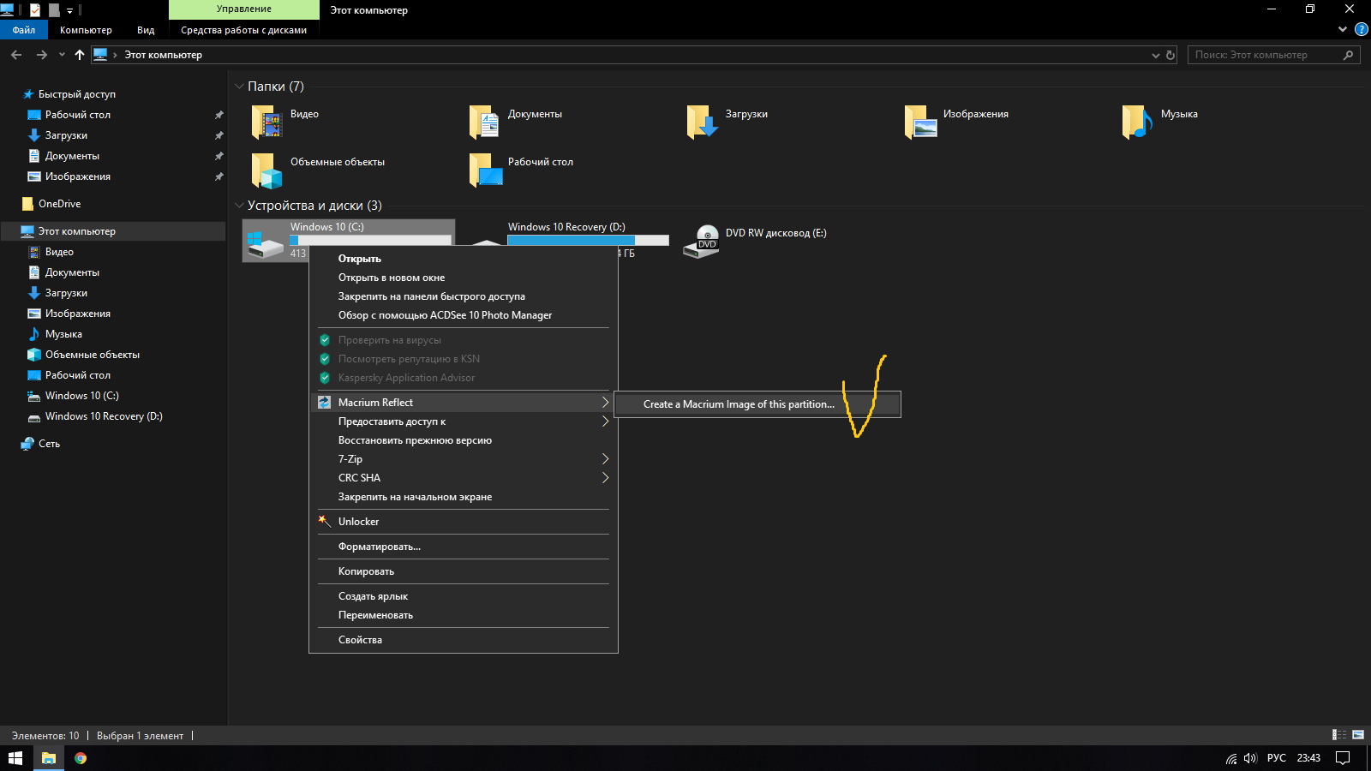Click the up-arrow navigation icon

[x=80, y=55]
